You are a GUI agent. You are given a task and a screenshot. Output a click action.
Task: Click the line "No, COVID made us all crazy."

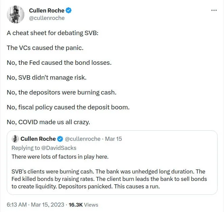coord(48,122)
